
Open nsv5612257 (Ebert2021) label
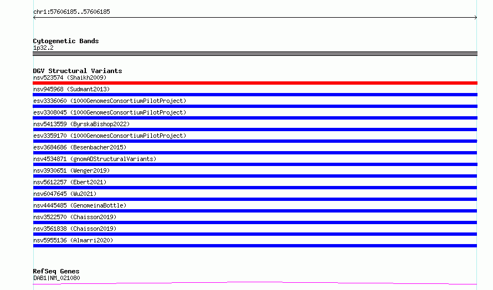point(70,182)
